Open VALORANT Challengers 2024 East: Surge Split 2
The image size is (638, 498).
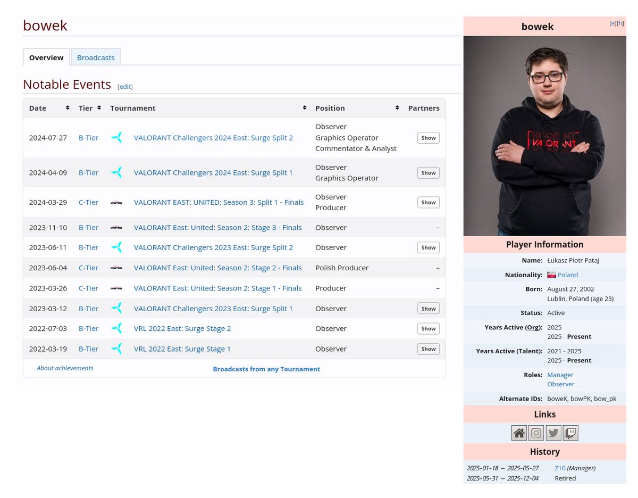pos(213,138)
